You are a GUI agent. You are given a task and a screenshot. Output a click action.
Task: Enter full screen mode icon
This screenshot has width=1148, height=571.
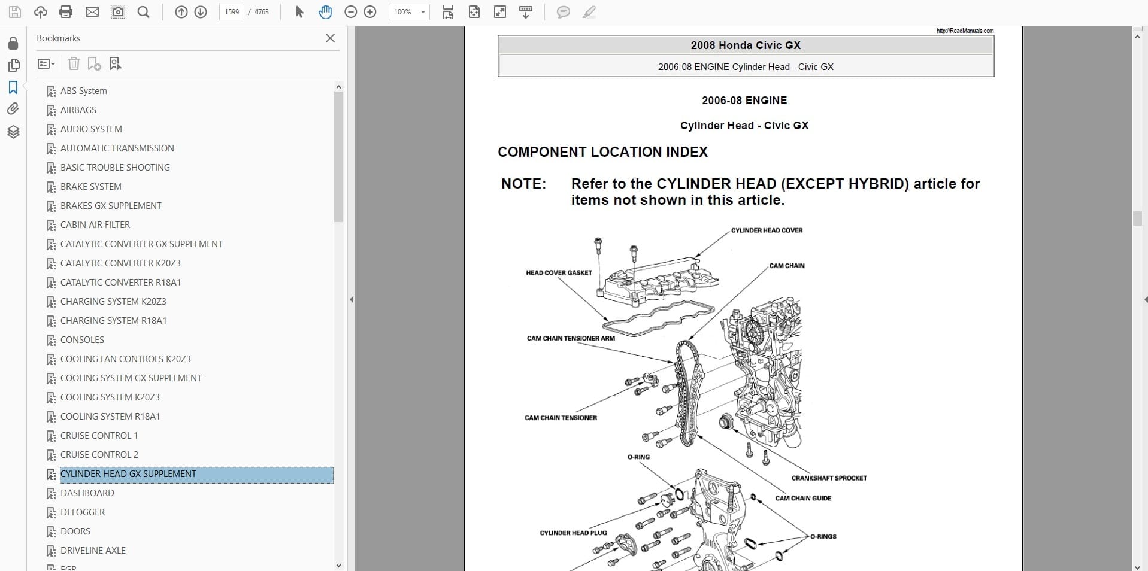(500, 12)
